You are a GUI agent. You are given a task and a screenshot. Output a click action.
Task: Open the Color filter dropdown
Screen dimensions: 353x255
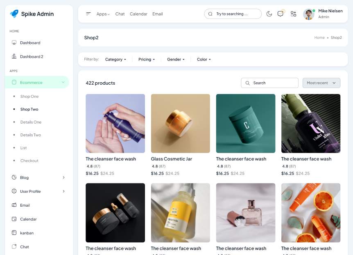click(x=204, y=59)
